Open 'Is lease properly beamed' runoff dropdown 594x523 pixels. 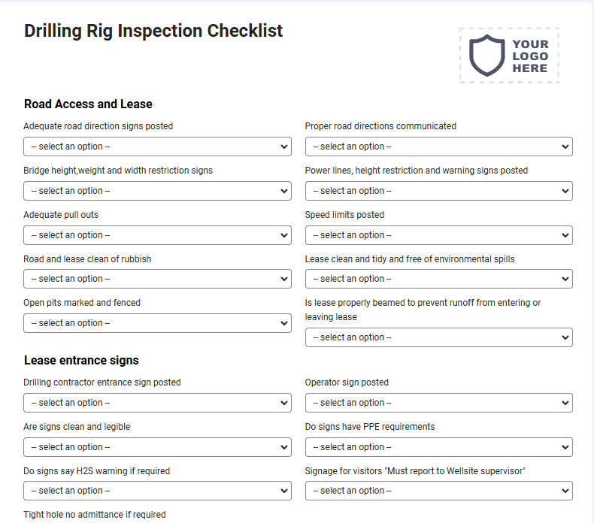438,337
